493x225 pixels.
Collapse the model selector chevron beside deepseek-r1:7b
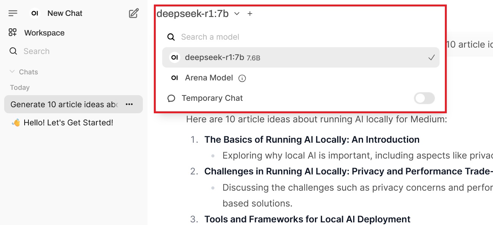click(237, 14)
